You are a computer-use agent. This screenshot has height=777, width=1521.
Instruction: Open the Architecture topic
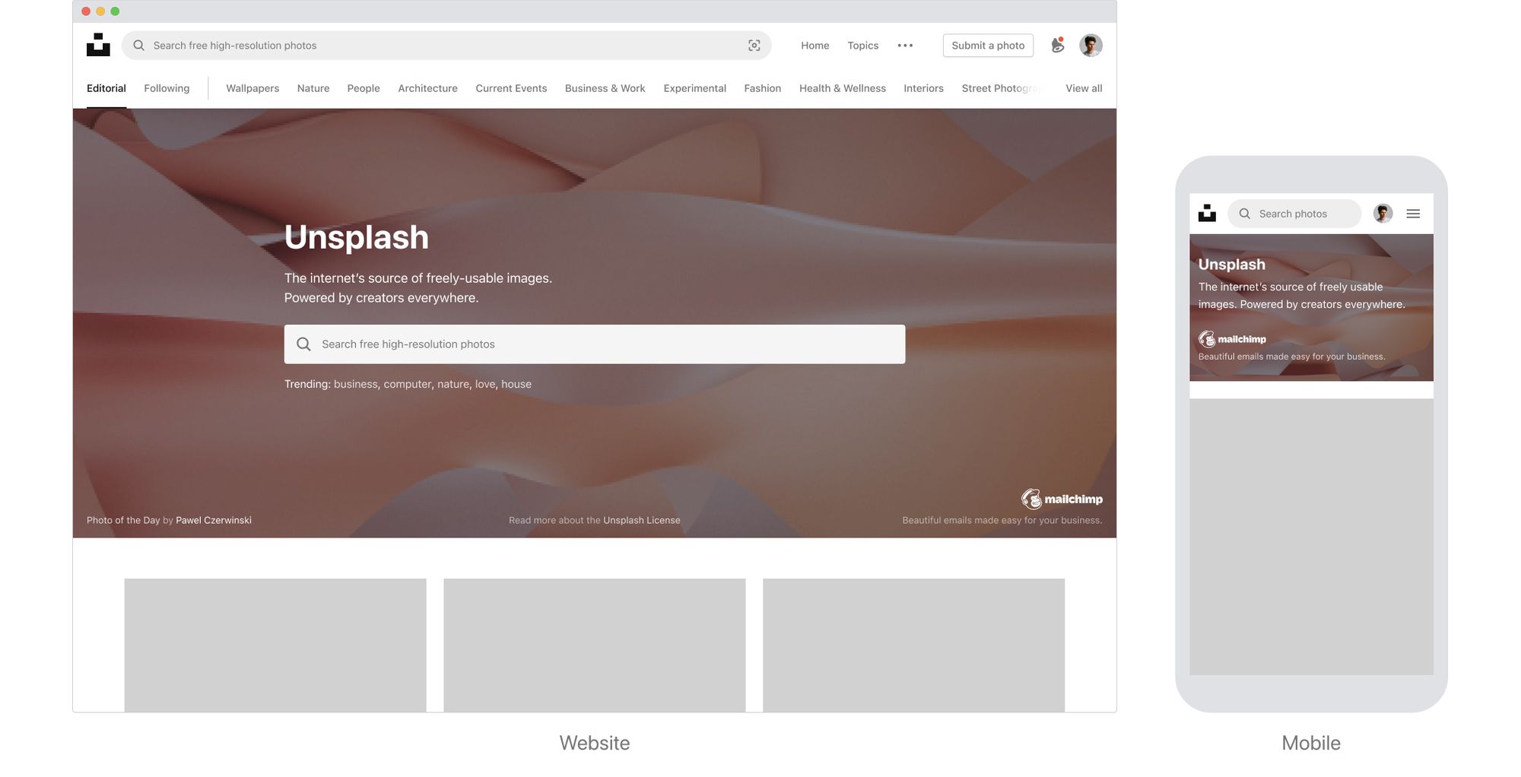tap(427, 88)
